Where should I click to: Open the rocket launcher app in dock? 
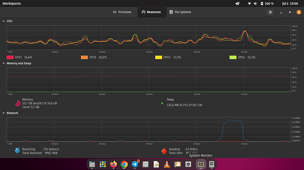(178, 164)
